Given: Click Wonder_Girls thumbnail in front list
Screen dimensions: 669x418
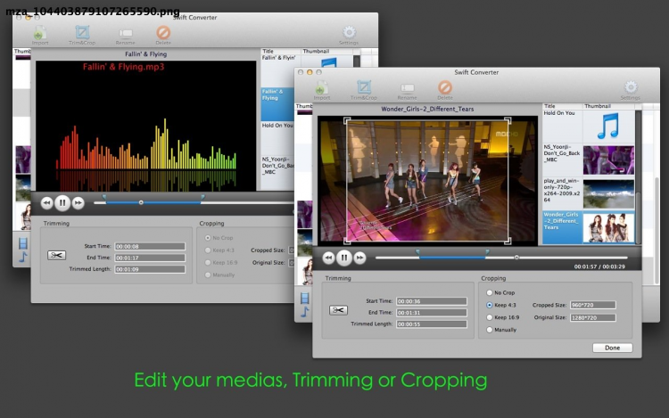Looking at the screenshot, I should click(x=608, y=227).
